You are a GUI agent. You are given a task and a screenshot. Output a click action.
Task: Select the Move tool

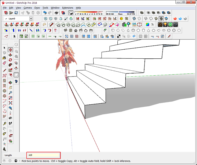point(10,50)
